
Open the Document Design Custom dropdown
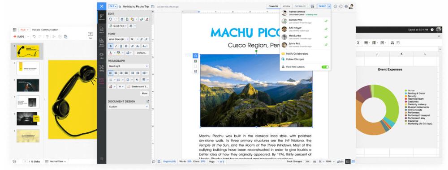click(129, 106)
